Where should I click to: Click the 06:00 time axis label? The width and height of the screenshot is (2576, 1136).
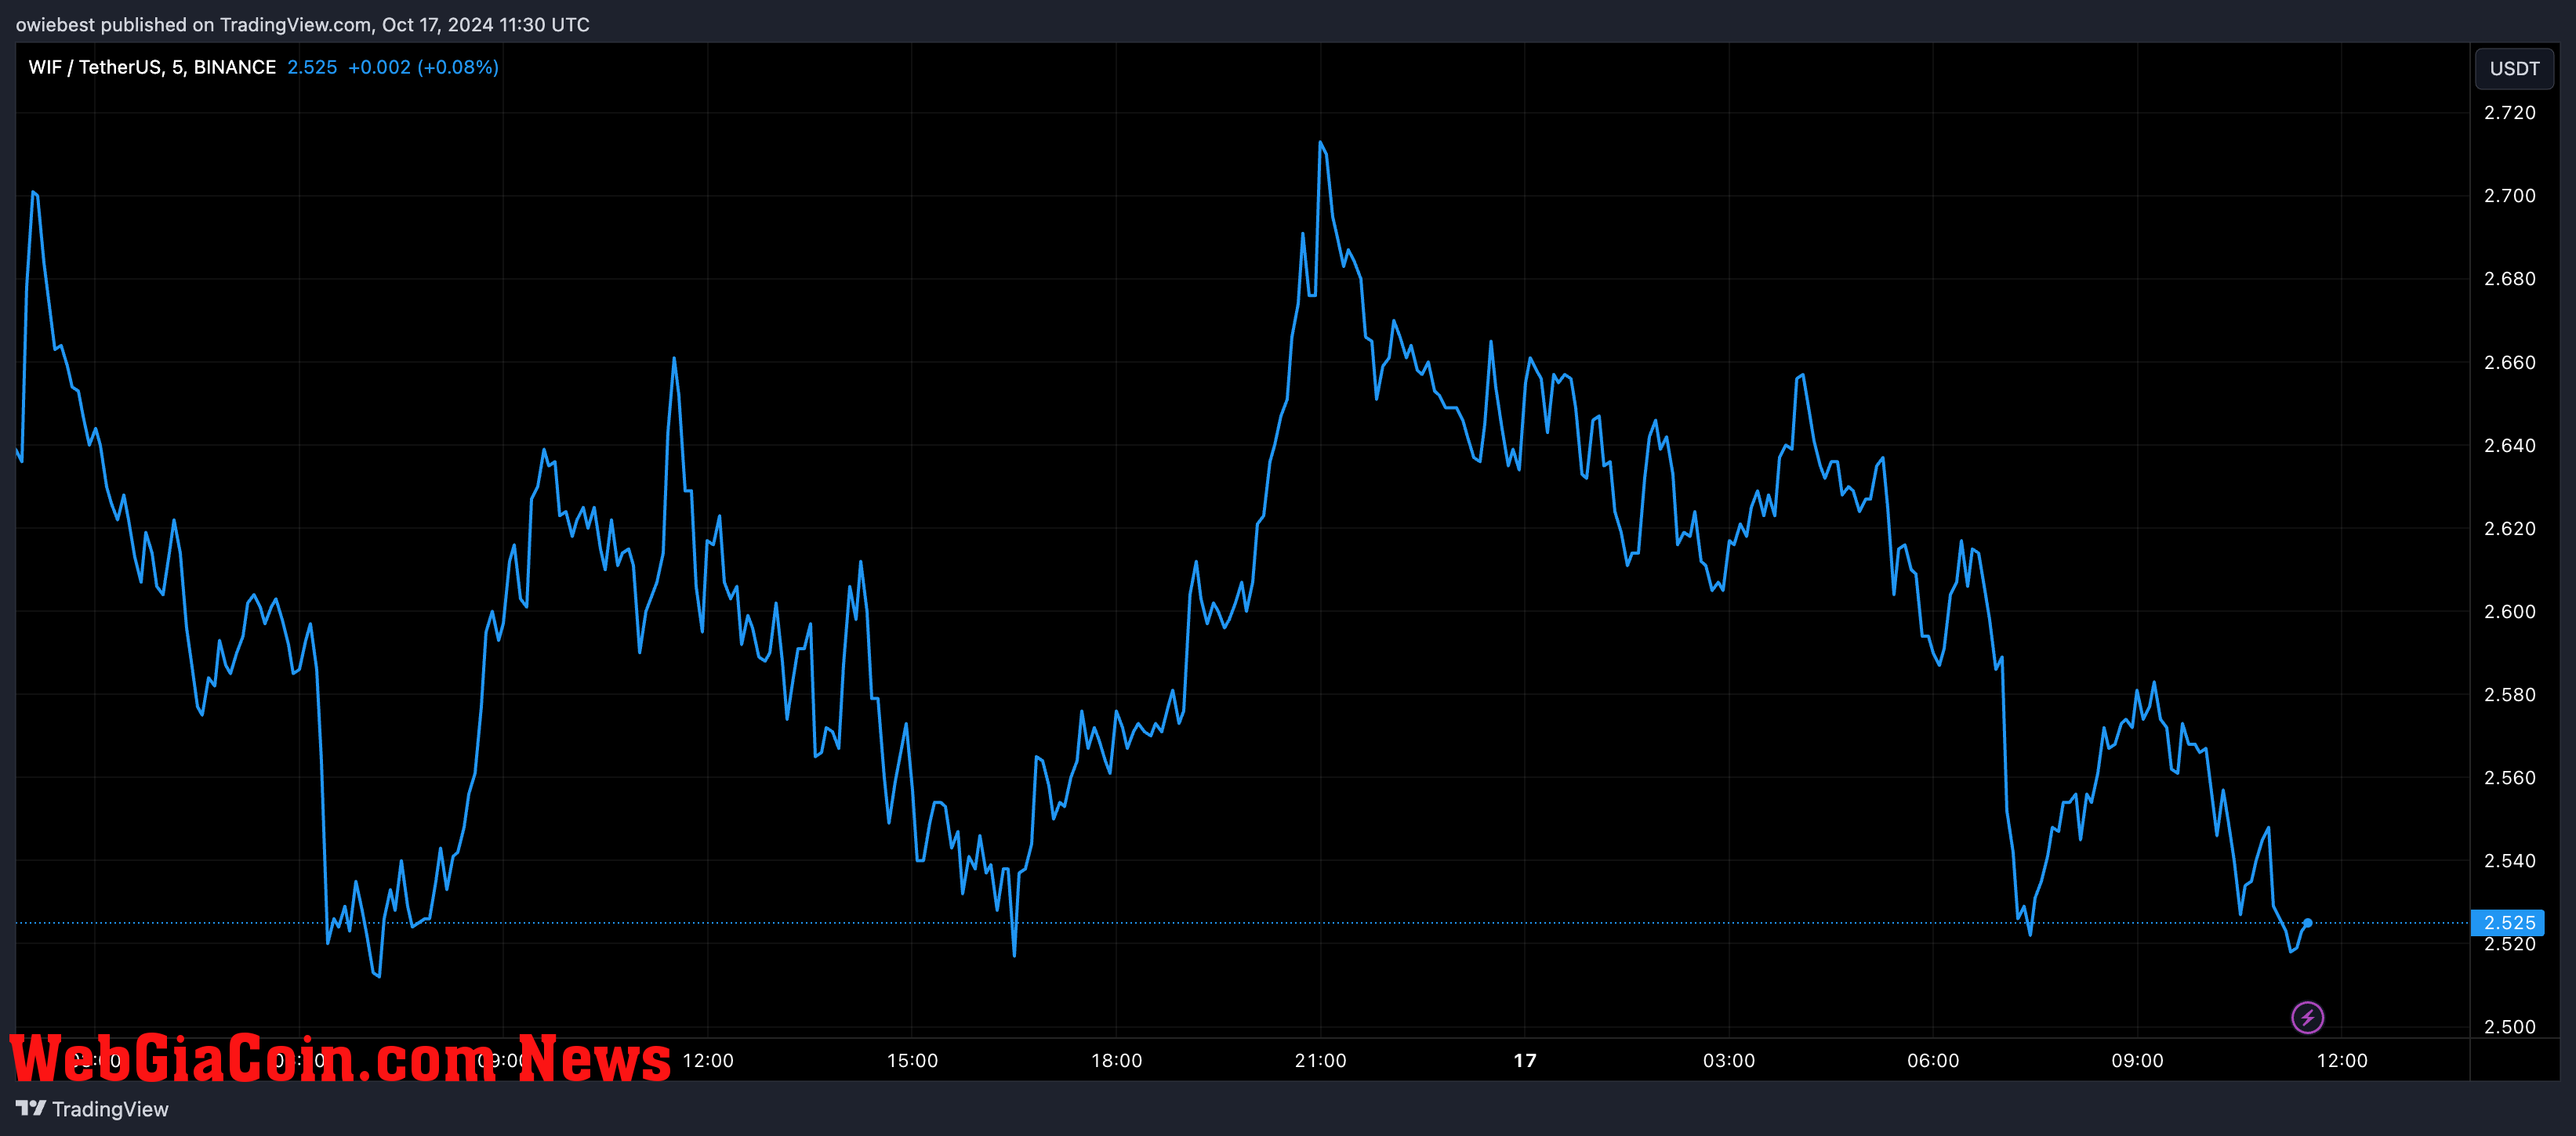pyautogui.click(x=1933, y=1060)
